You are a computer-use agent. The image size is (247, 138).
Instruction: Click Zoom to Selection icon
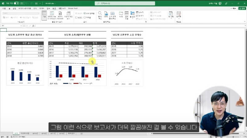[112, 13]
